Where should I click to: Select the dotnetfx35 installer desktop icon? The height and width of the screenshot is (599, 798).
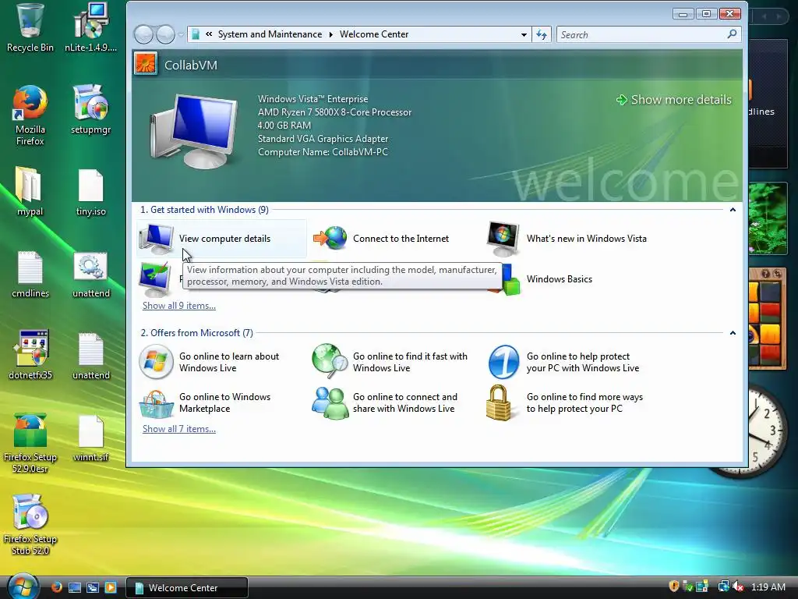30,356
